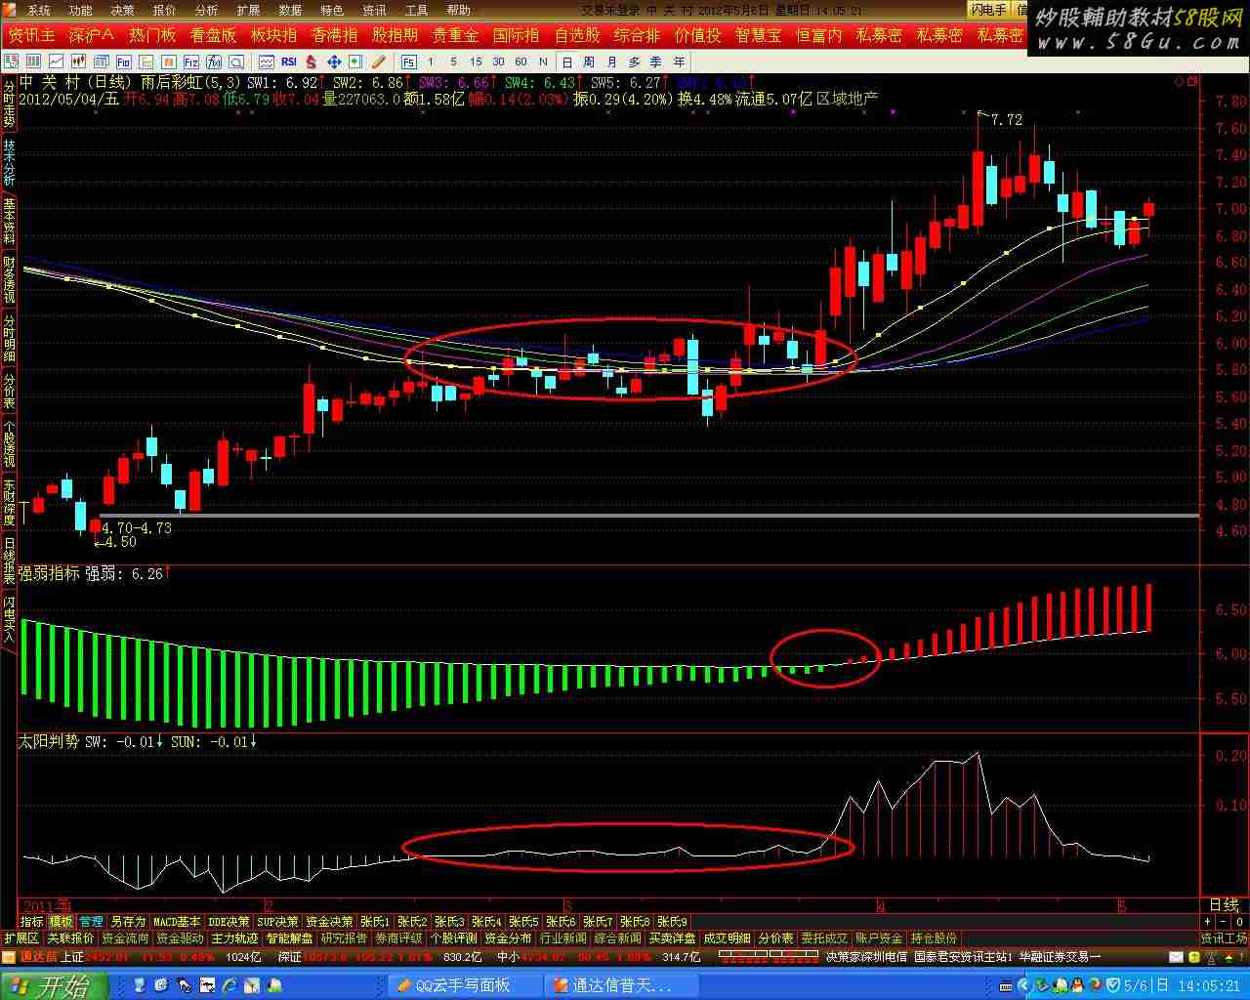This screenshot has height=1000, width=1250.
Task: Click the Windows 开始 start button
Action: [x=49, y=985]
